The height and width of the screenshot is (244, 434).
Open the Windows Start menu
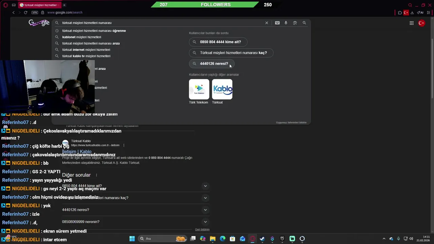[x=132, y=239]
